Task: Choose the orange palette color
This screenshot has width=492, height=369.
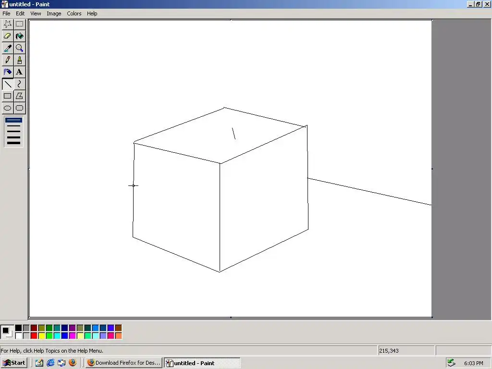Action: tap(118, 336)
